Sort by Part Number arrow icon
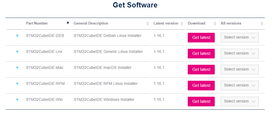The width and height of the screenshot is (272, 116). coord(68,22)
